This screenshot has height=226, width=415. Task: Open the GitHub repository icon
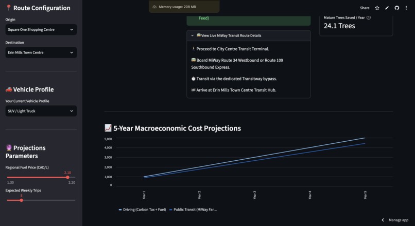396,8
